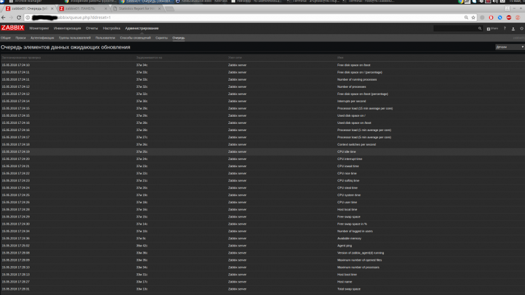Open Zabbix help question mark
This screenshot has height=295, width=525.
[x=505, y=28]
